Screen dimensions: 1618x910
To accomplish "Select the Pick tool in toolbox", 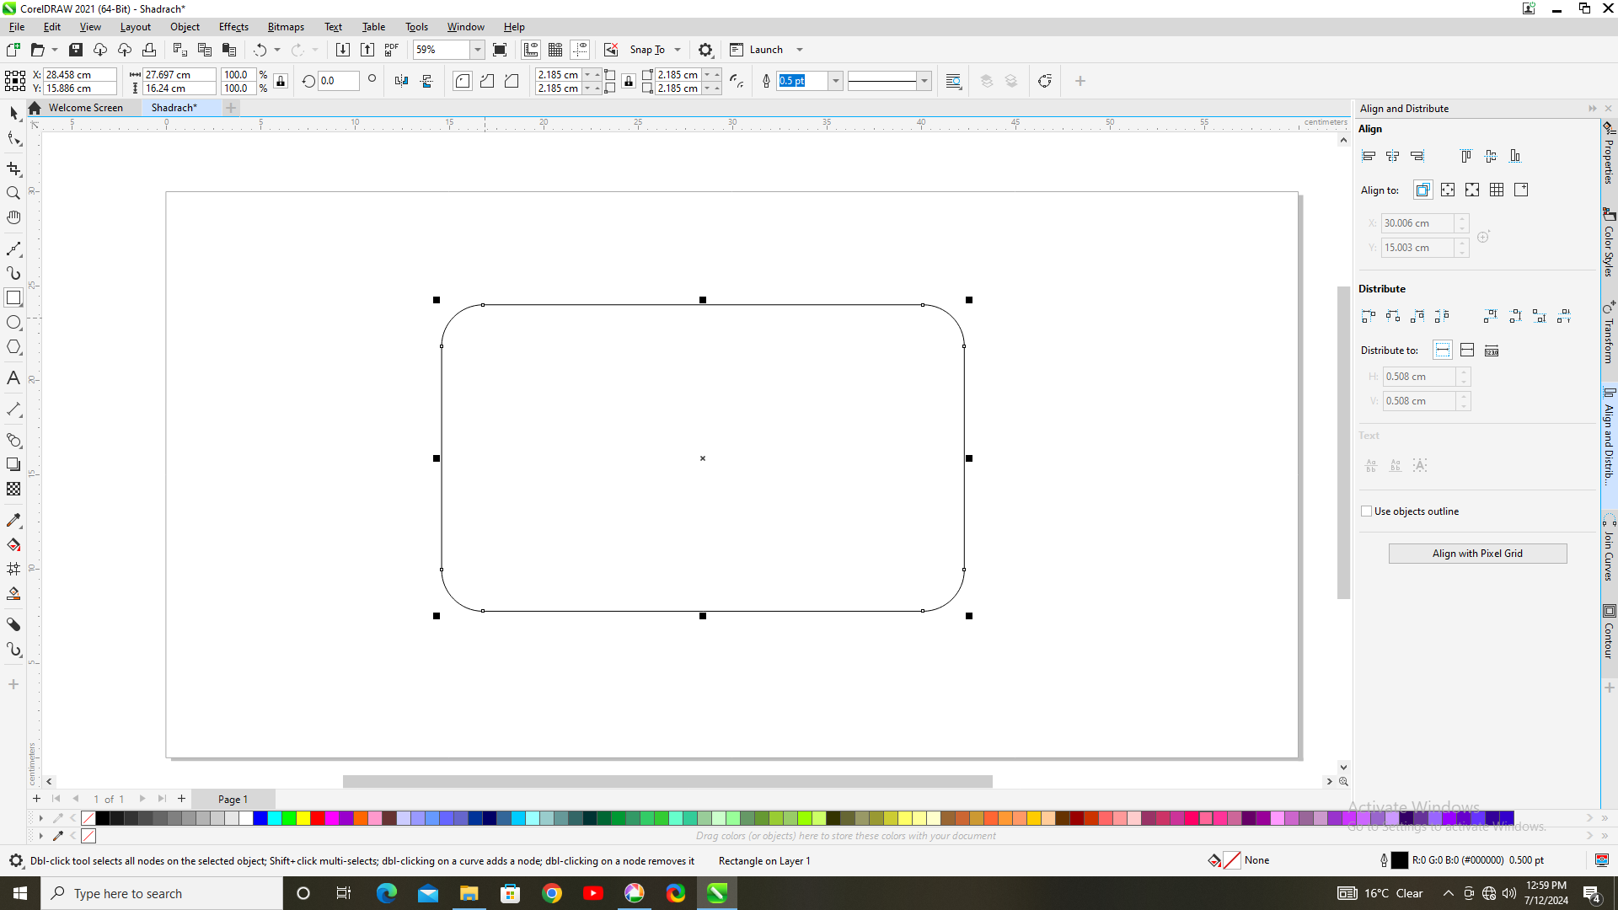I will click(x=13, y=112).
